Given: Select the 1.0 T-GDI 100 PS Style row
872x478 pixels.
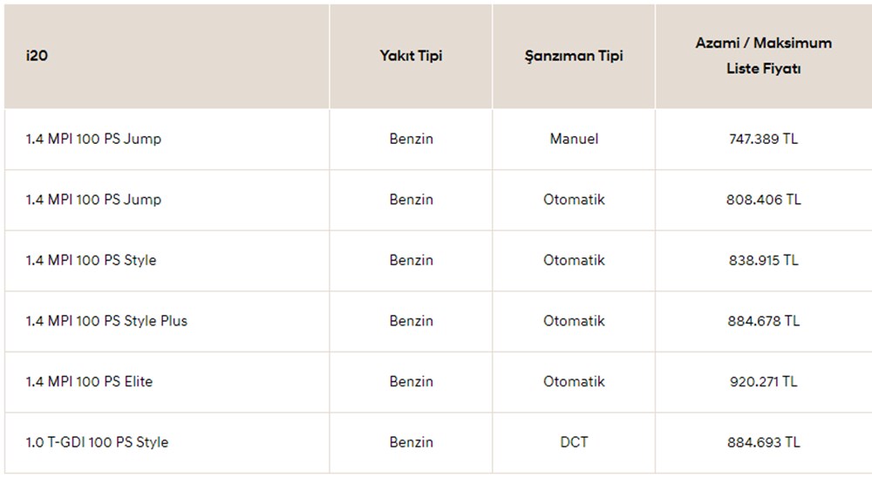Looking at the screenshot, I should [x=97, y=442].
